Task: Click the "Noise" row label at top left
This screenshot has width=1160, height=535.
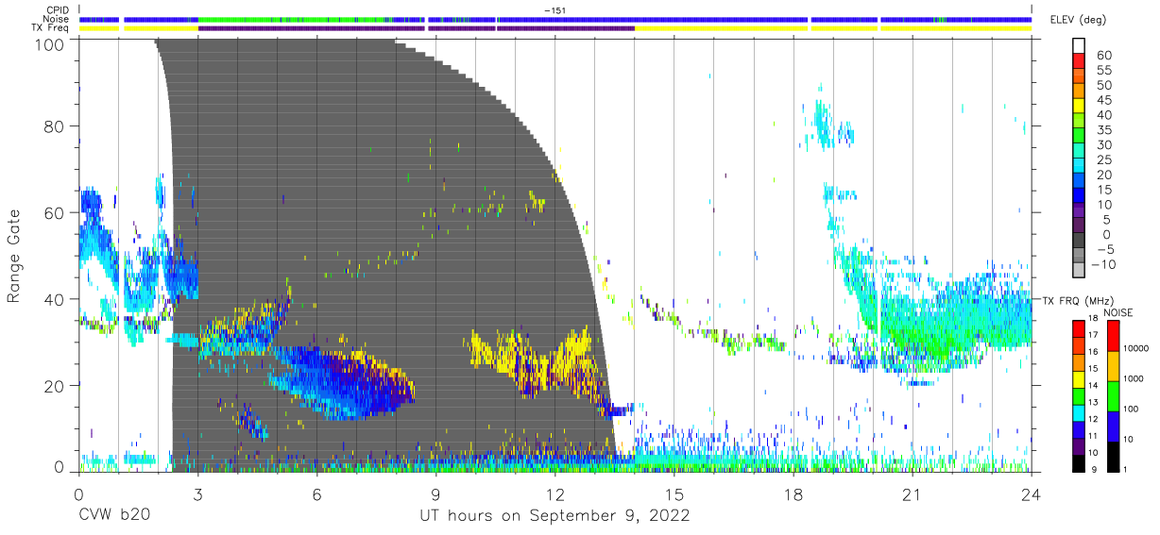Action: pyautogui.click(x=58, y=19)
